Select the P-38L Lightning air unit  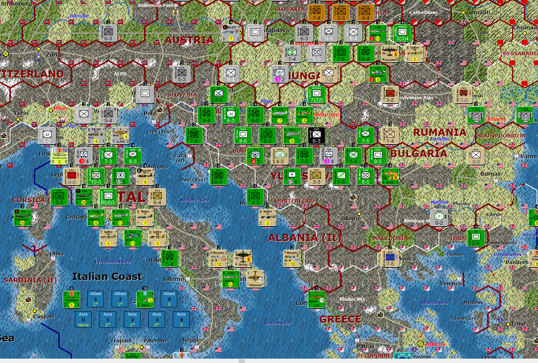pyautogui.click(x=378, y=33)
